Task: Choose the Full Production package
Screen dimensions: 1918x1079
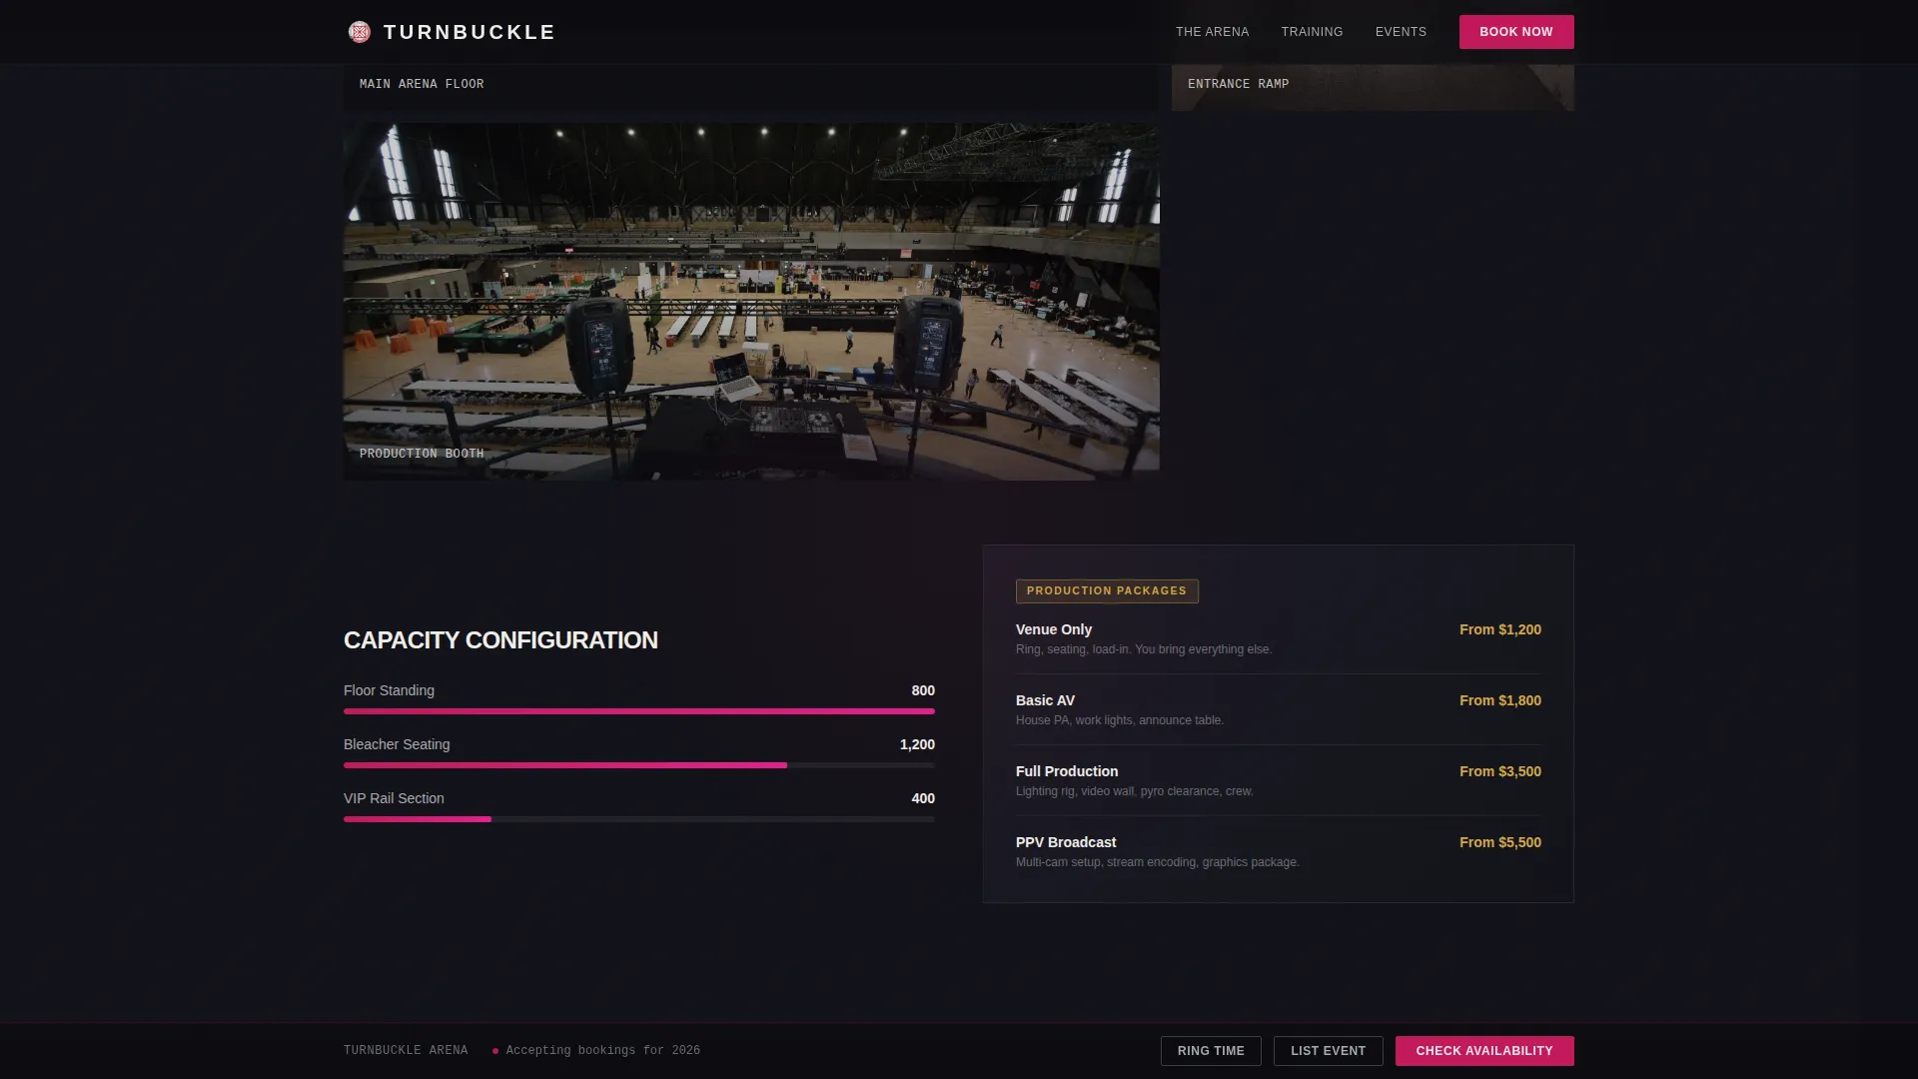Action: tap(1278, 780)
